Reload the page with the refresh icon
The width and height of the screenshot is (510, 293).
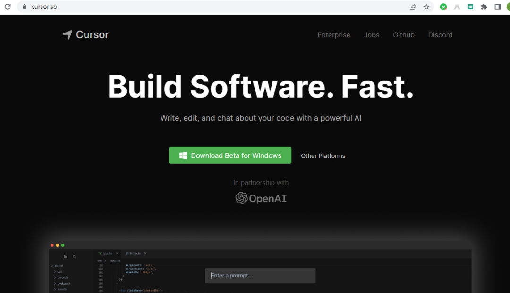[8, 7]
